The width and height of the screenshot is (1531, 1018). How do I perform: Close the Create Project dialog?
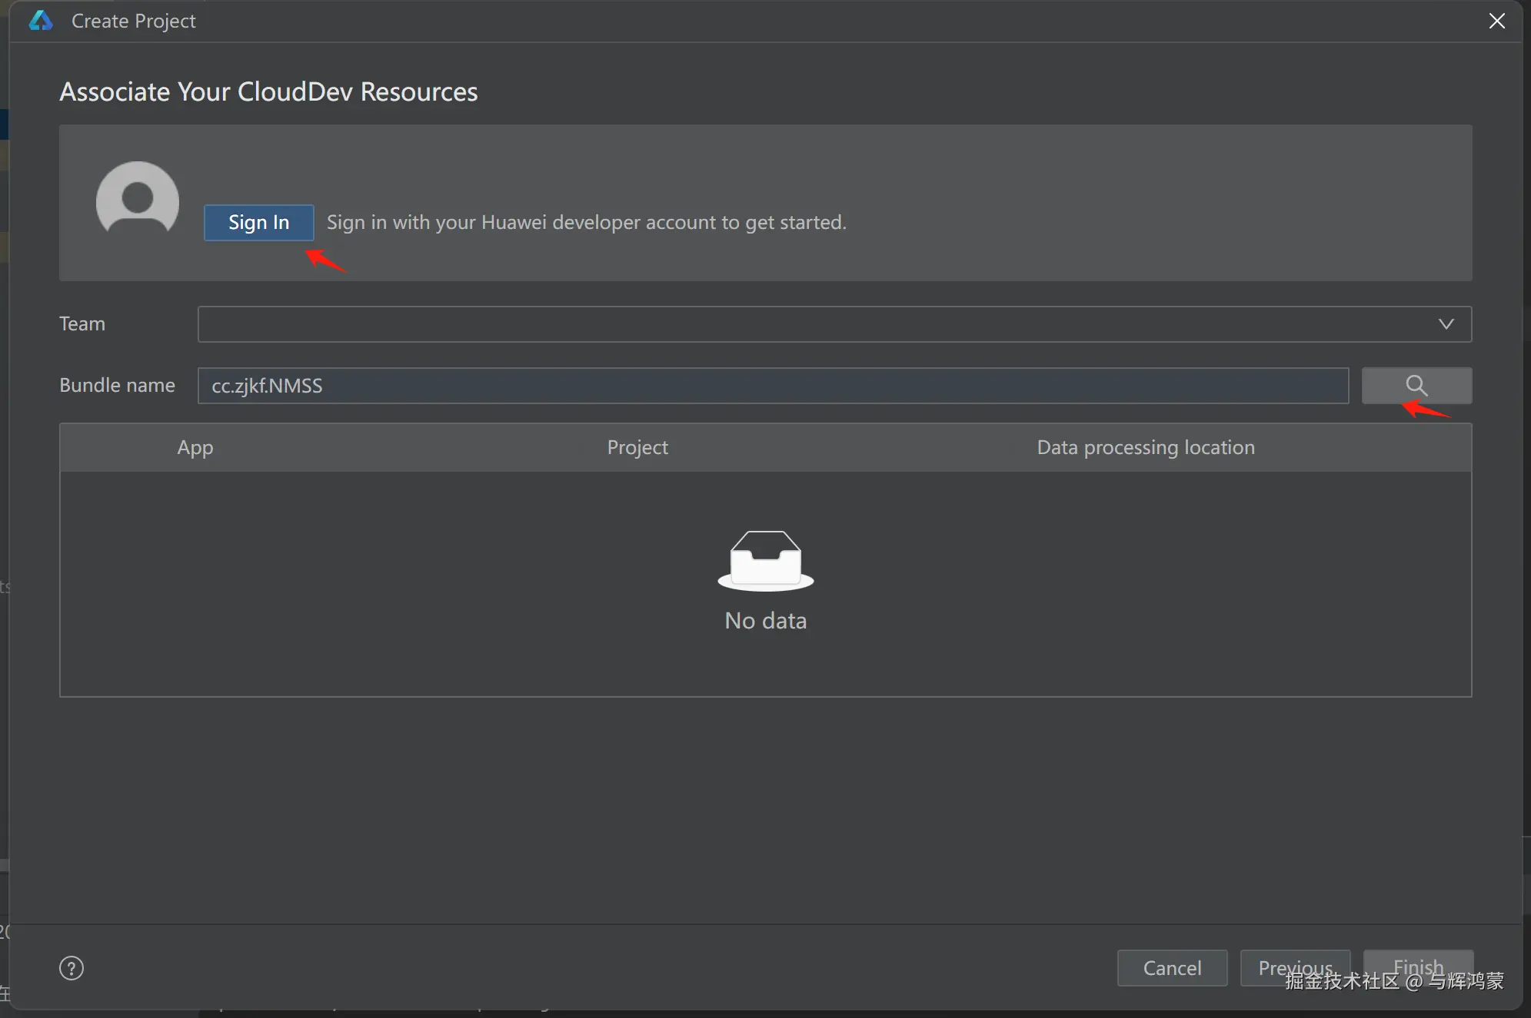1496,21
